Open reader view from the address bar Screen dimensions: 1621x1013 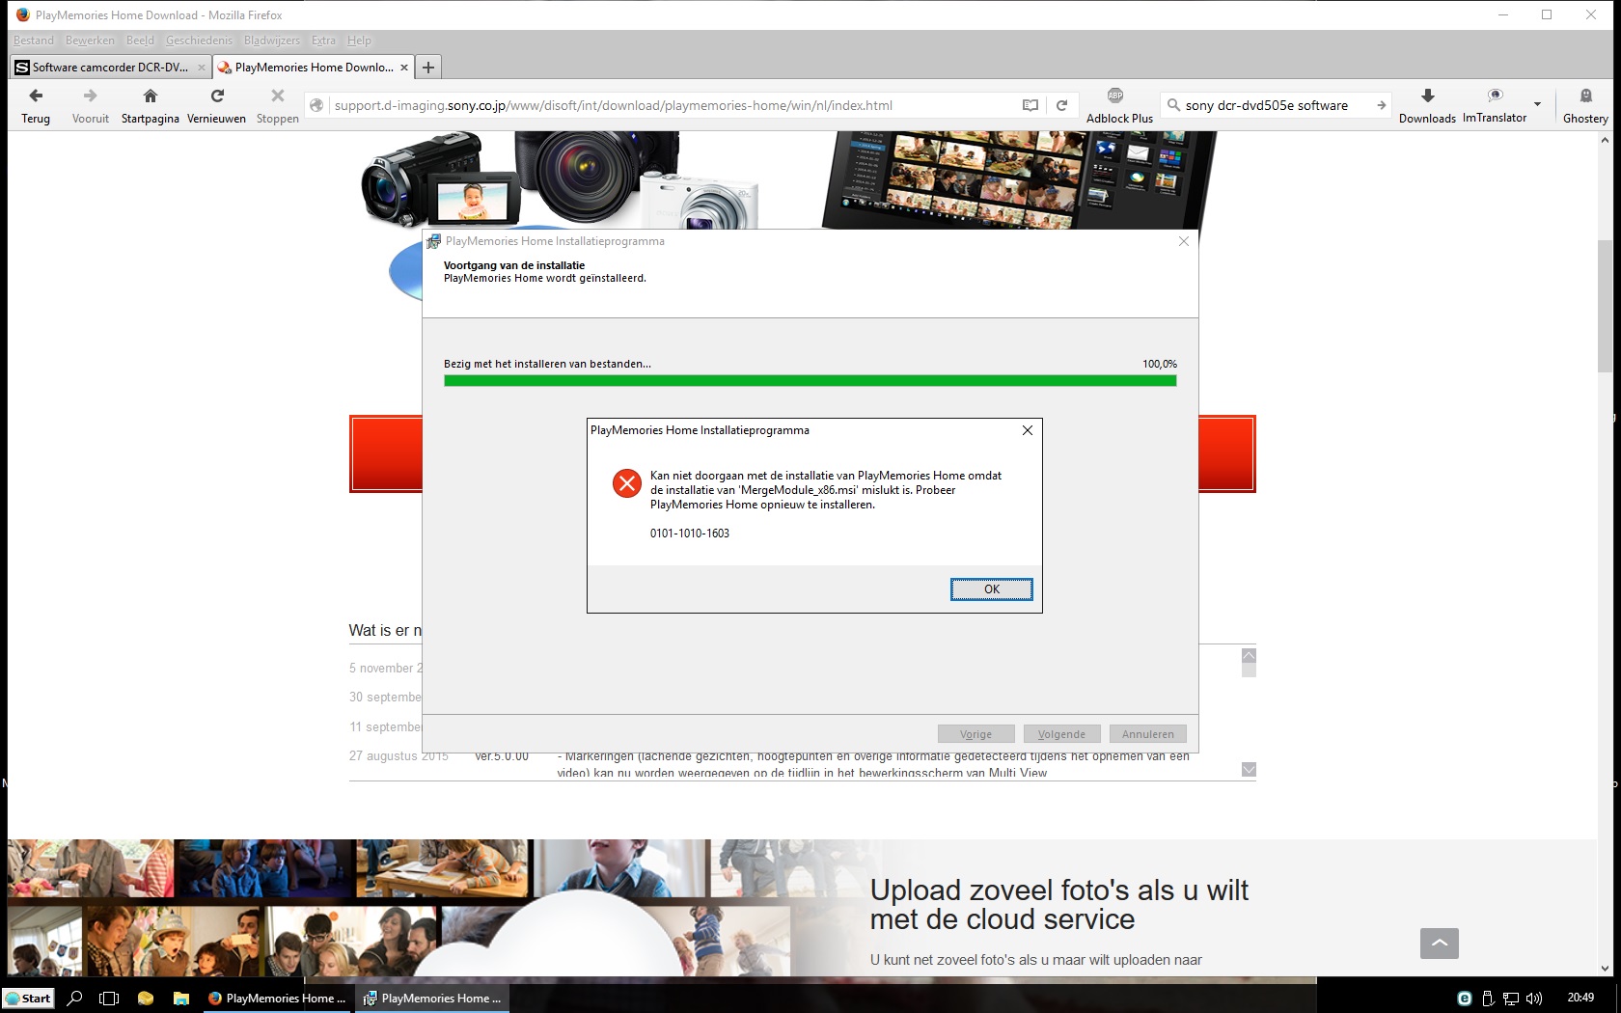point(1030,105)
